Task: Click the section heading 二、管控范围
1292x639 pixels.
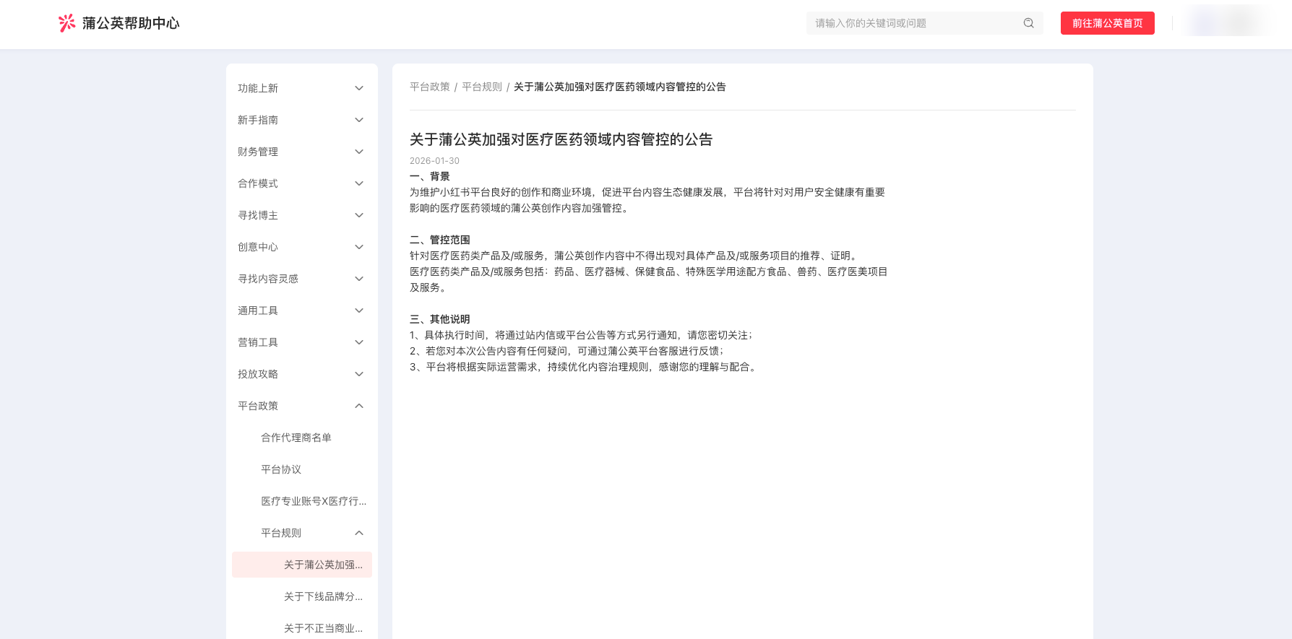Action: [440, 240]
